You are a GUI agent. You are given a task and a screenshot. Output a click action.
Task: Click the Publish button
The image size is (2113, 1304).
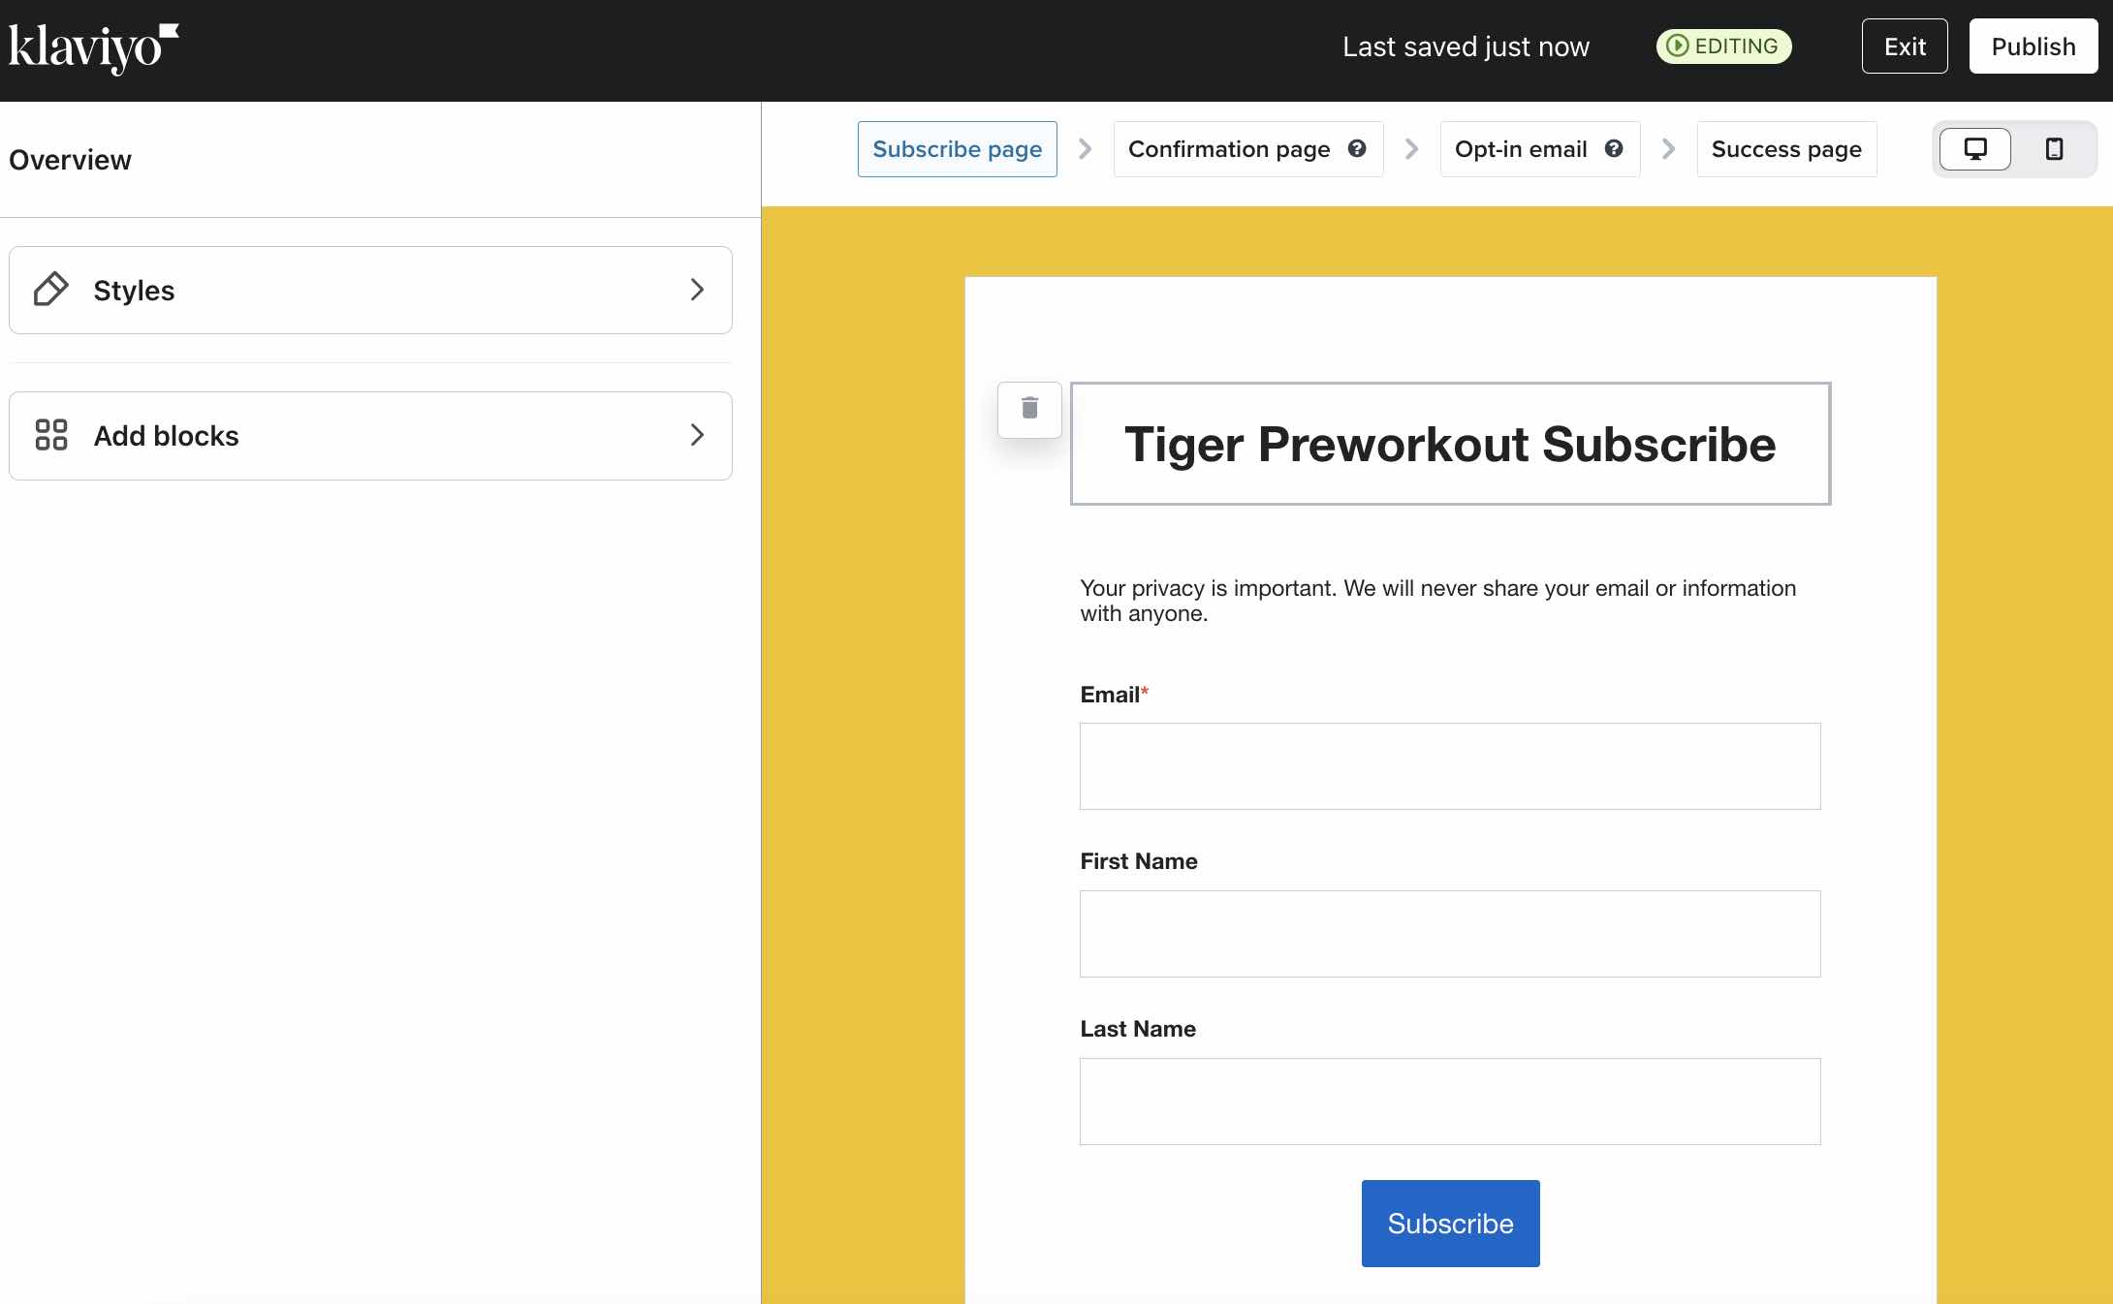click(x=2033, y=46)
